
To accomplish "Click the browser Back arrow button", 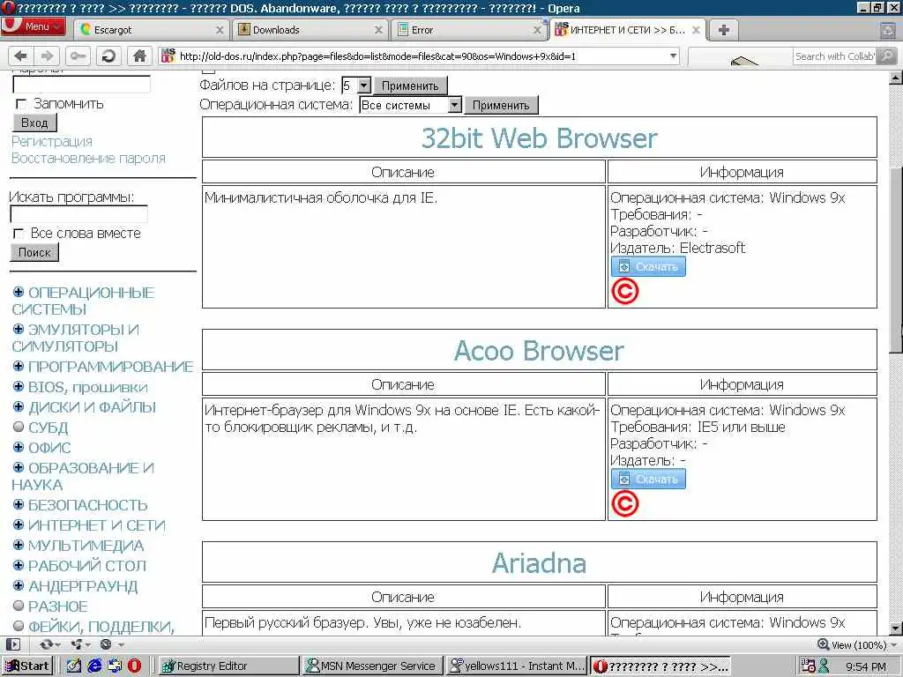I will point(21,56).
